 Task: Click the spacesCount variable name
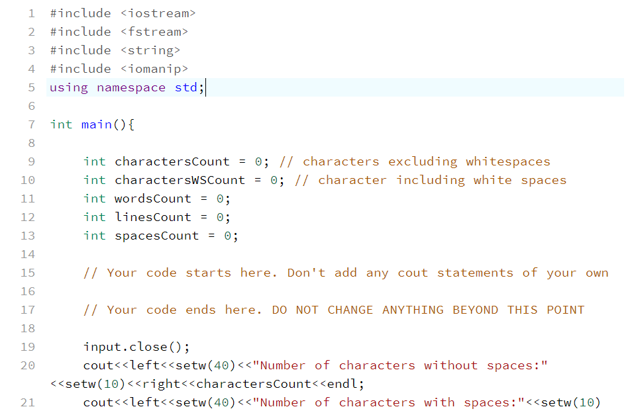tap(156, 235)
